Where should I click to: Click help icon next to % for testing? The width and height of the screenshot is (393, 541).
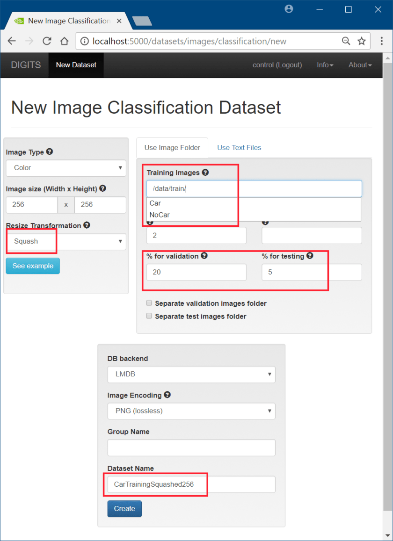click(x=310, y=256)
